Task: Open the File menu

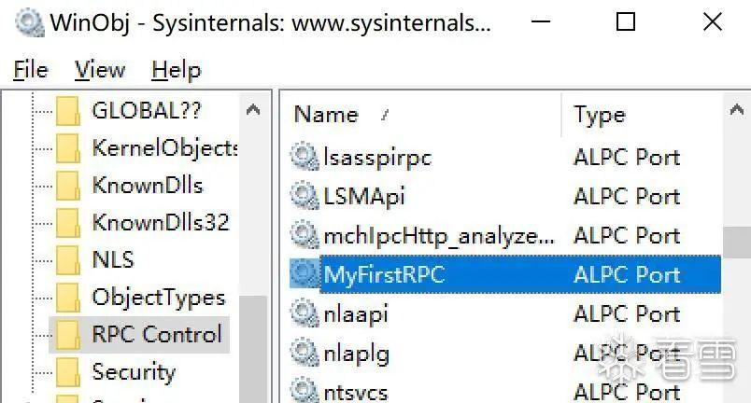Action: tap(31, 70)
